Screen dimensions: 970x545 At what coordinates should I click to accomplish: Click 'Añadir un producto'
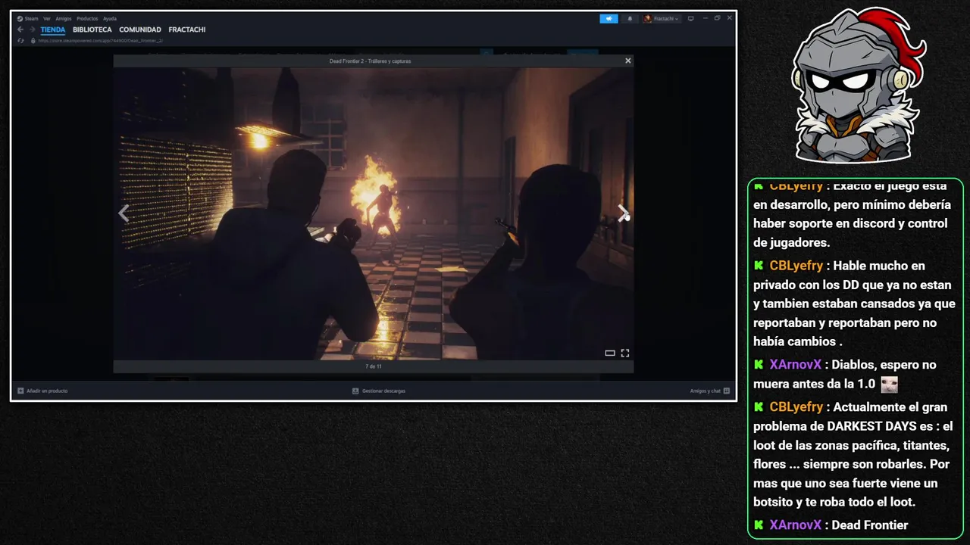pyautogui.click(x=42, y=391)
